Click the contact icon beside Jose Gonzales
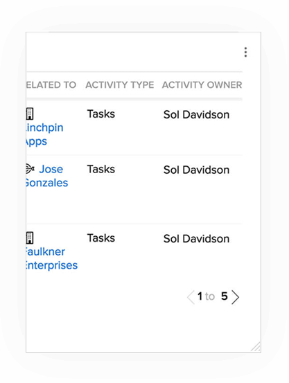289x383 pixels. [30, 169]
